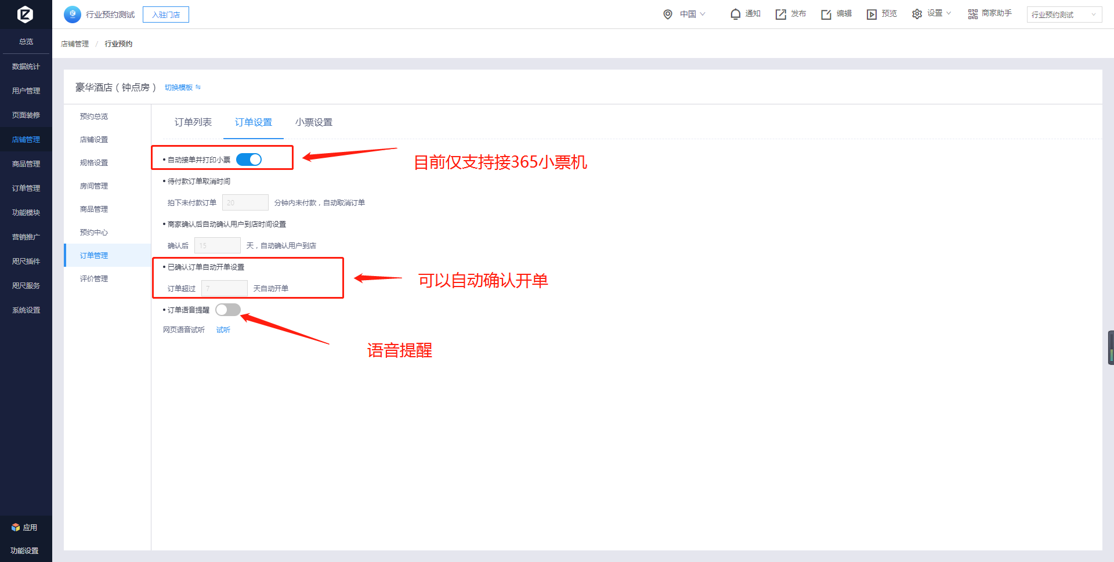
Task: Go to 订单管理 in the main dark sidebar
Action: (x=26, y=188)
